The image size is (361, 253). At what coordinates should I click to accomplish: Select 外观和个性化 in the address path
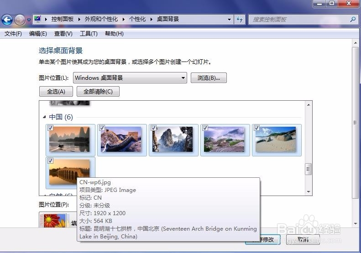point(101,19)
